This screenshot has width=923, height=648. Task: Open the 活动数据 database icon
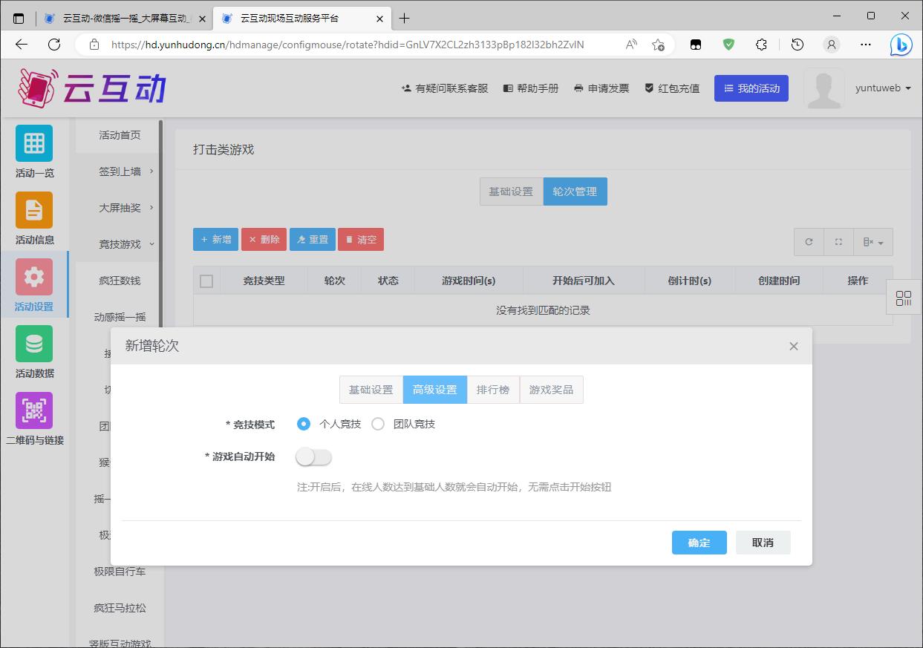tap(34, 344)
